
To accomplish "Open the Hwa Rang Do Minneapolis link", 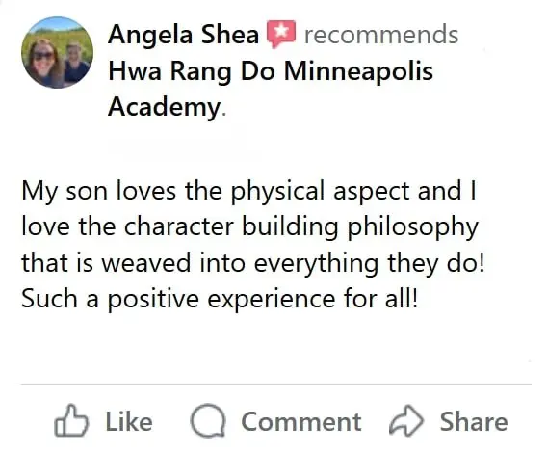I will pos(271,71).
